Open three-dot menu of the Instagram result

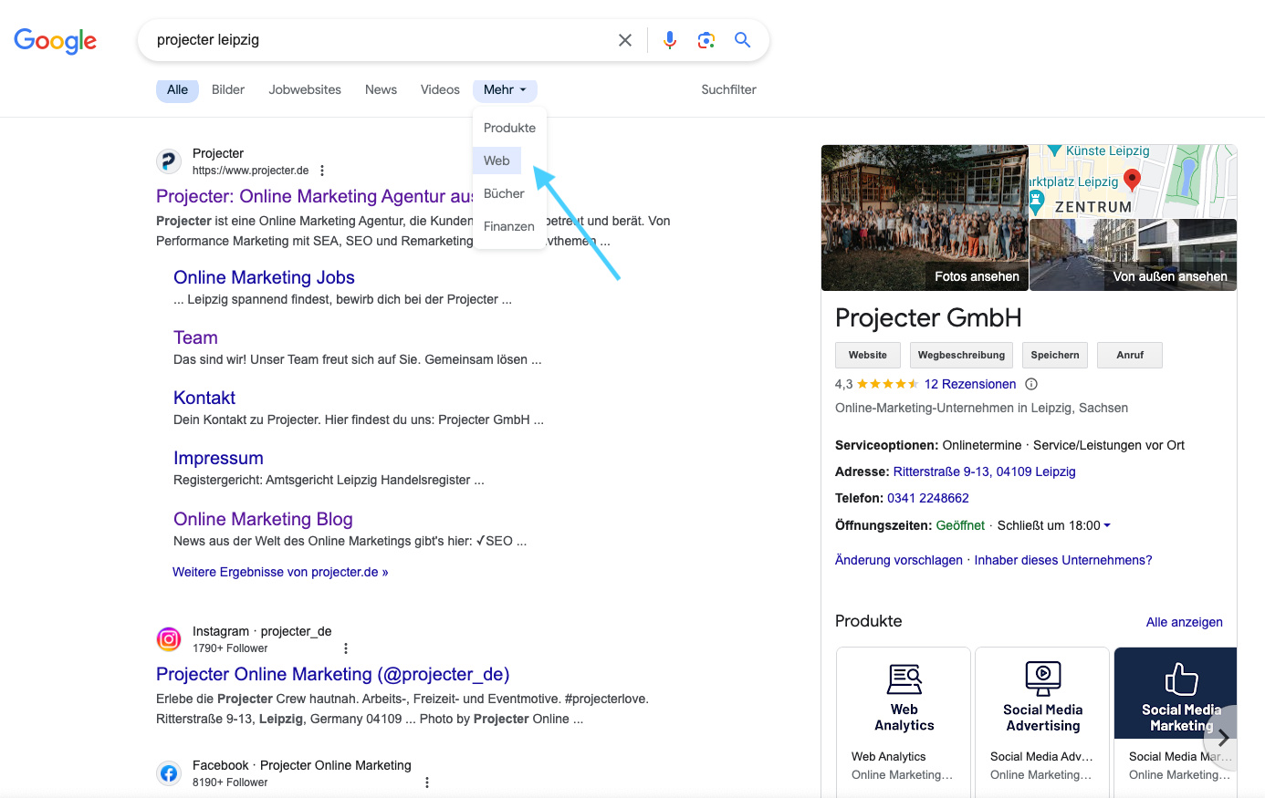345,648
